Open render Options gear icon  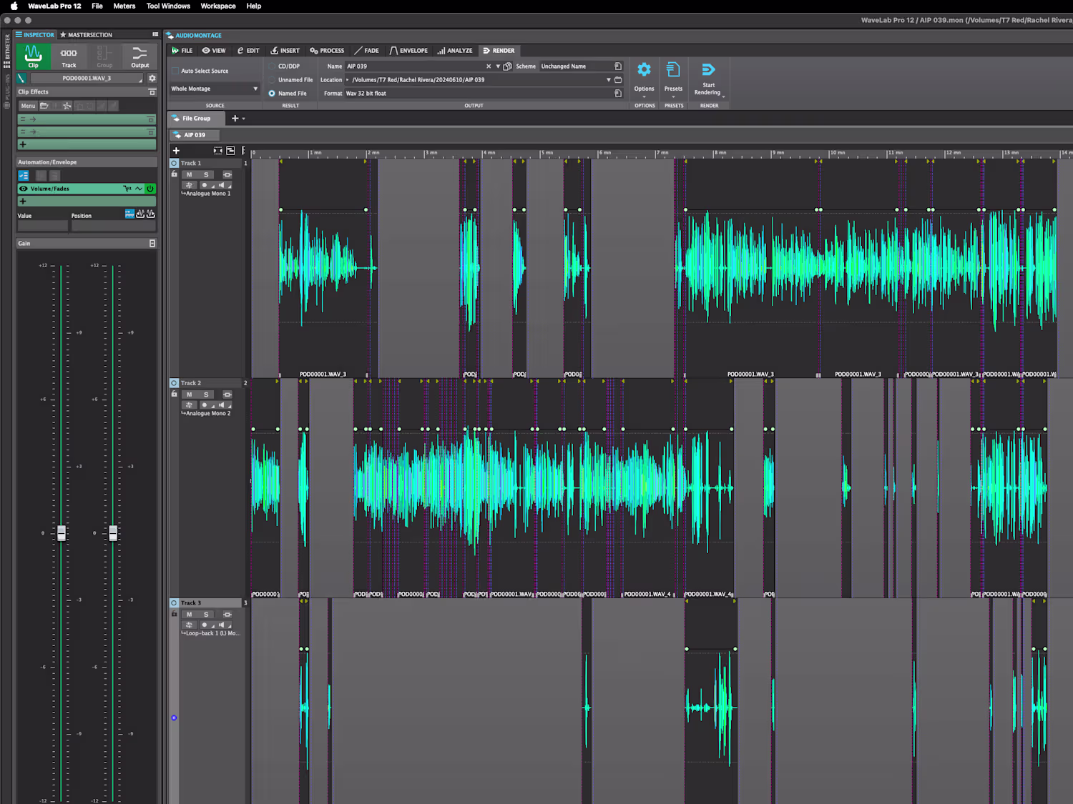click(644, 70)
